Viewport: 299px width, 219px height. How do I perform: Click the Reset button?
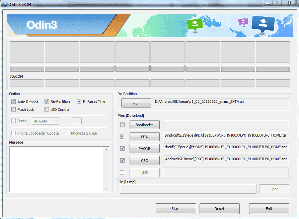tap(220, 209)
